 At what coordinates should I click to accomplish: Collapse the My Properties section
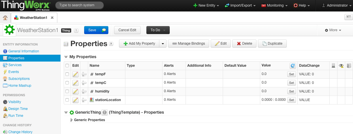66,57
